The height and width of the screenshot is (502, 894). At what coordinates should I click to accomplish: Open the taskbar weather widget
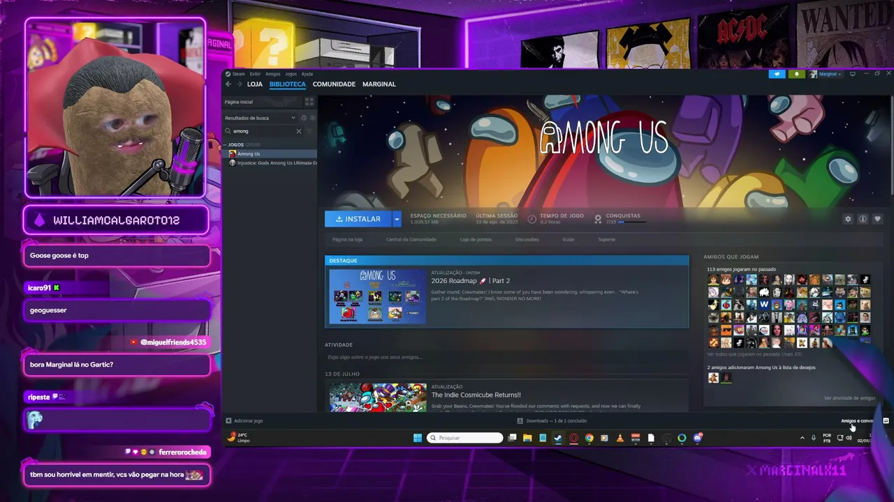tap(238, 438)
